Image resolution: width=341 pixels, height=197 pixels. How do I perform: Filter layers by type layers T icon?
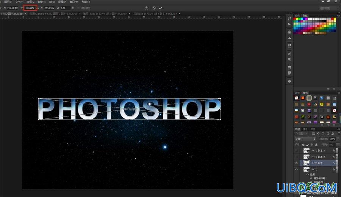(x=323, y=134)
